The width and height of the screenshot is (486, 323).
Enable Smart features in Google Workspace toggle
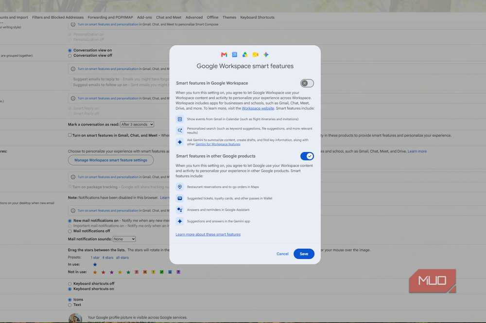point(307,83)
